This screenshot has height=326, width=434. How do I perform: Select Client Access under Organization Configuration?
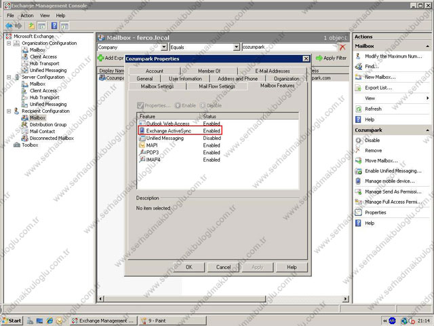(x=43, y=57)
